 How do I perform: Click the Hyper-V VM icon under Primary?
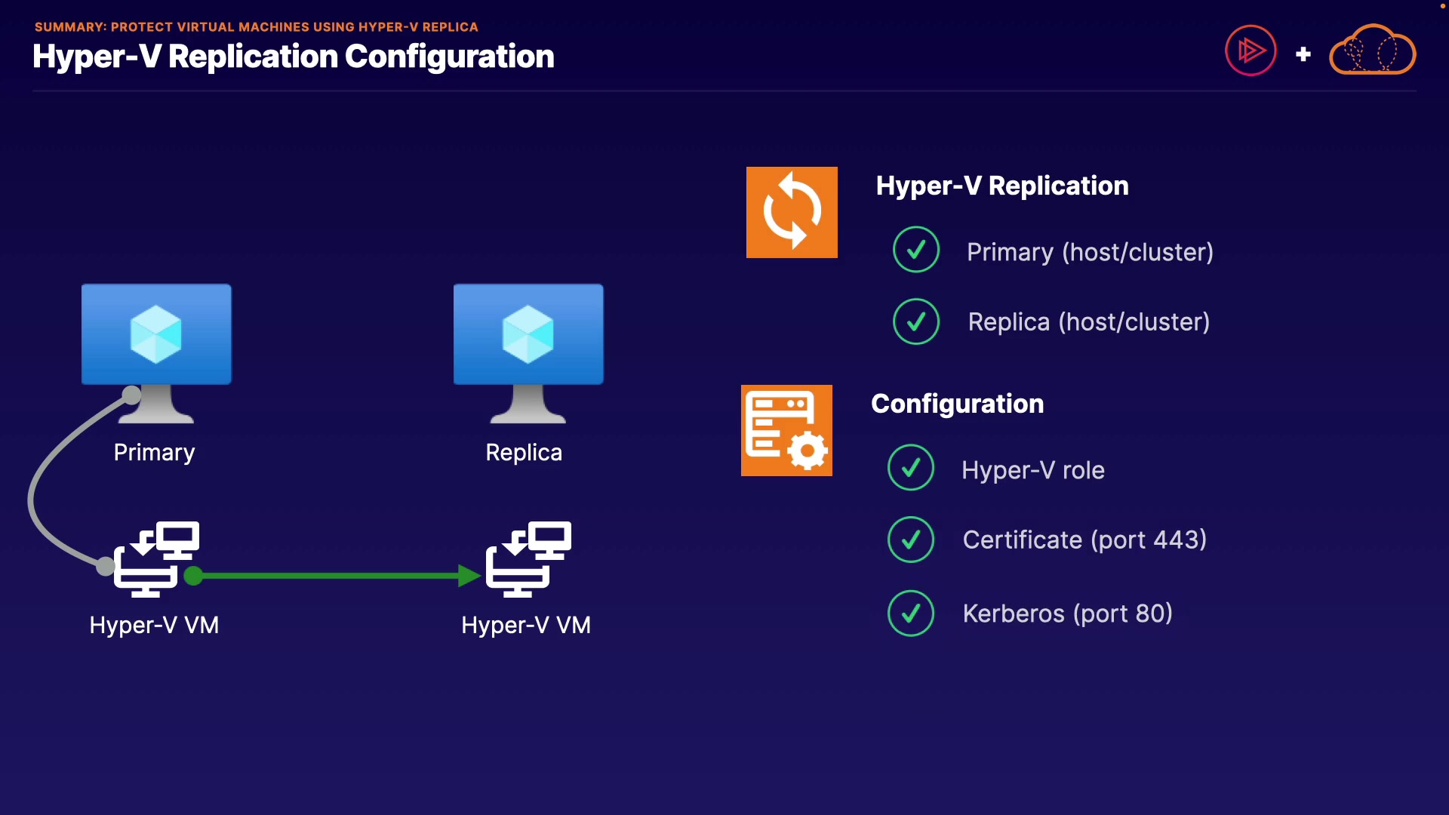156,558
